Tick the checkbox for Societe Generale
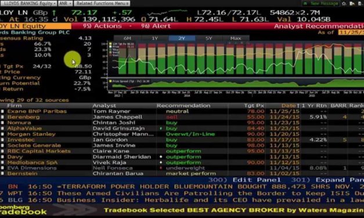 coord(2,146)
